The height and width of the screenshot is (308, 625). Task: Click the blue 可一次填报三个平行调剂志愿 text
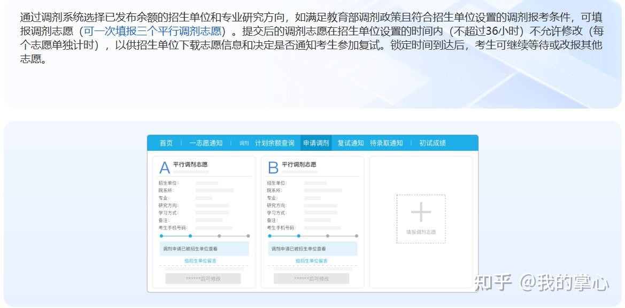coord(152,31)
